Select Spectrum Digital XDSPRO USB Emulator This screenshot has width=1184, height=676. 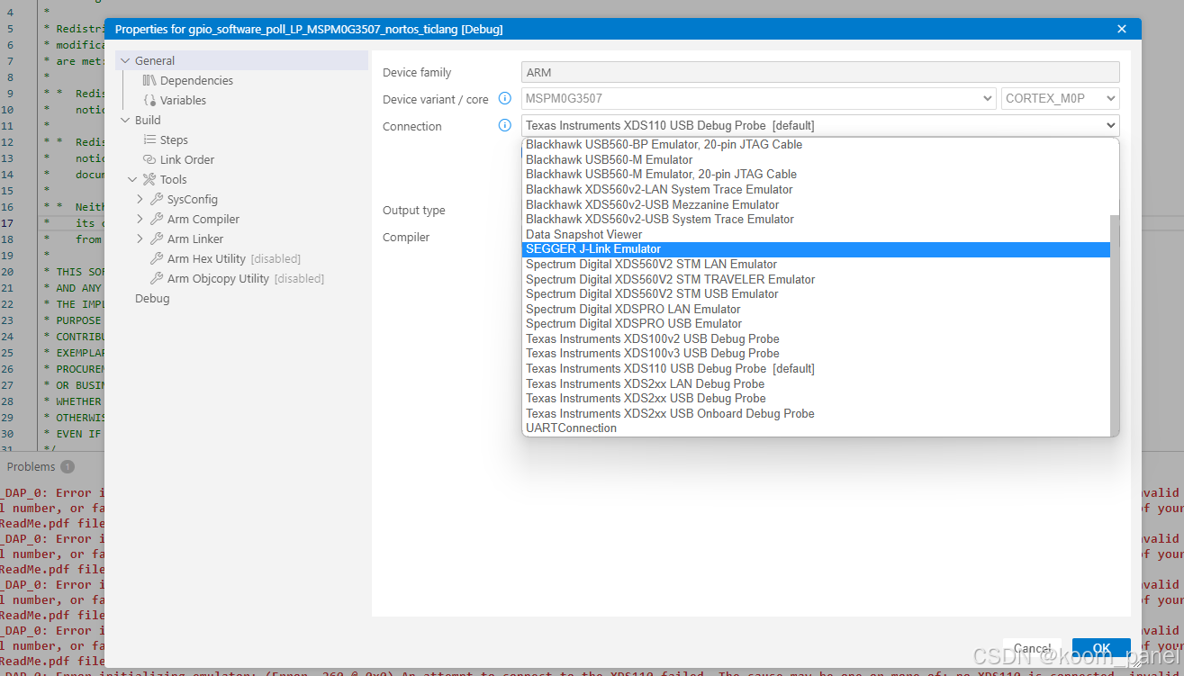[816, 324]
